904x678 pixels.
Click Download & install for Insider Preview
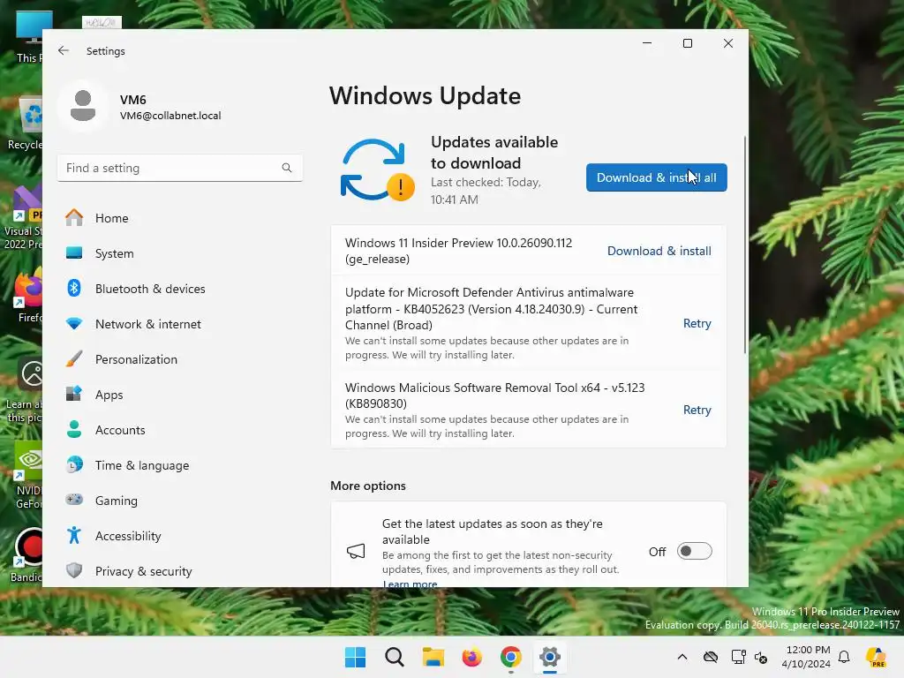(659, 251)
